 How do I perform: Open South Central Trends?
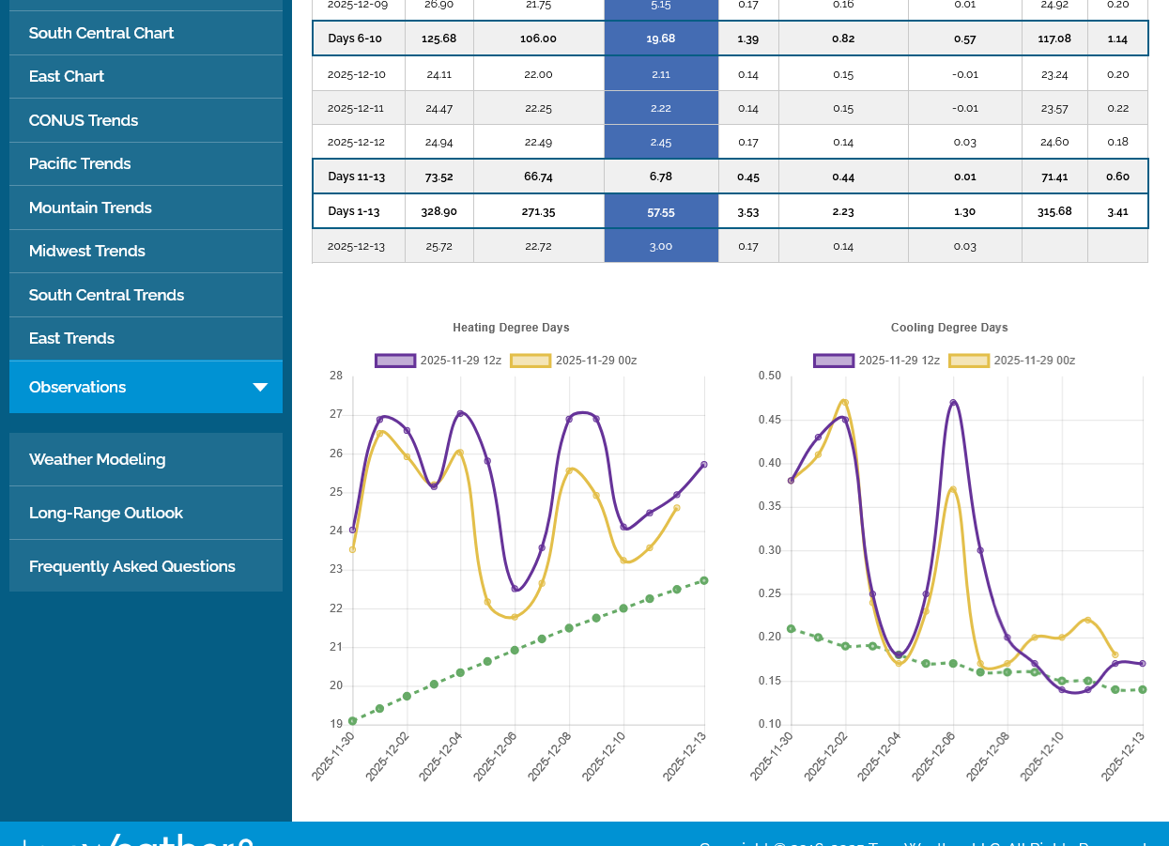point(106,295)
